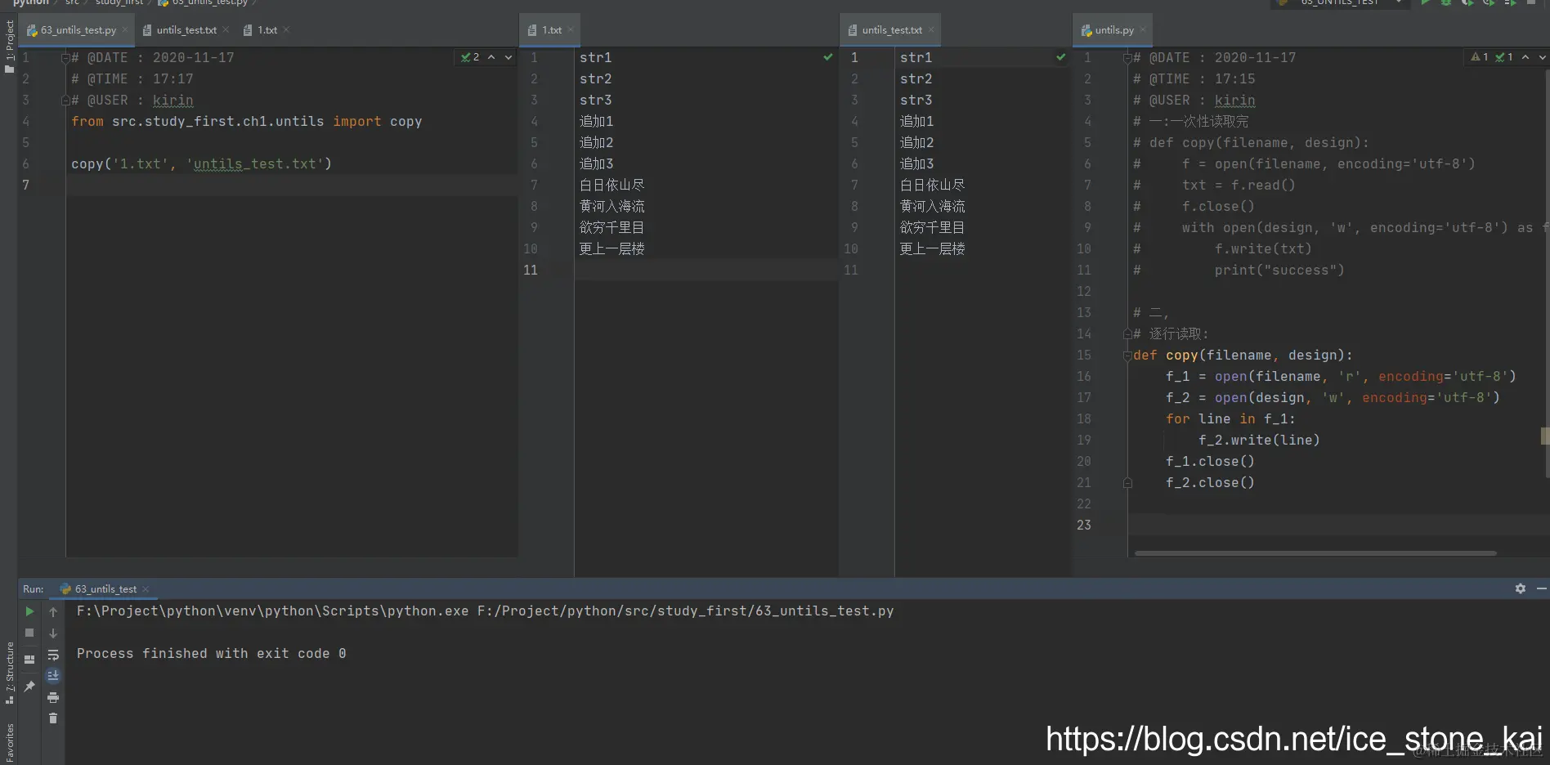Click fold end marker at f_2.close() line
This screenshot has height=765, width=1550.
pos(1127,483)
